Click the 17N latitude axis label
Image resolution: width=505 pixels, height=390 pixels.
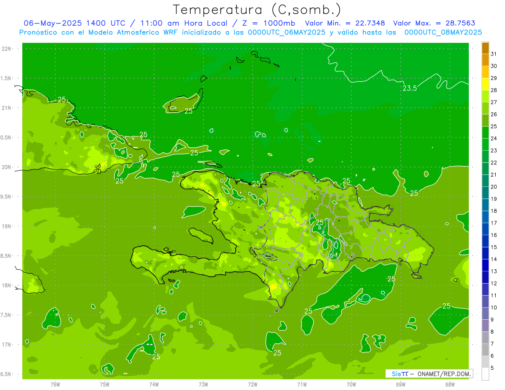click(x=6, y=345)
